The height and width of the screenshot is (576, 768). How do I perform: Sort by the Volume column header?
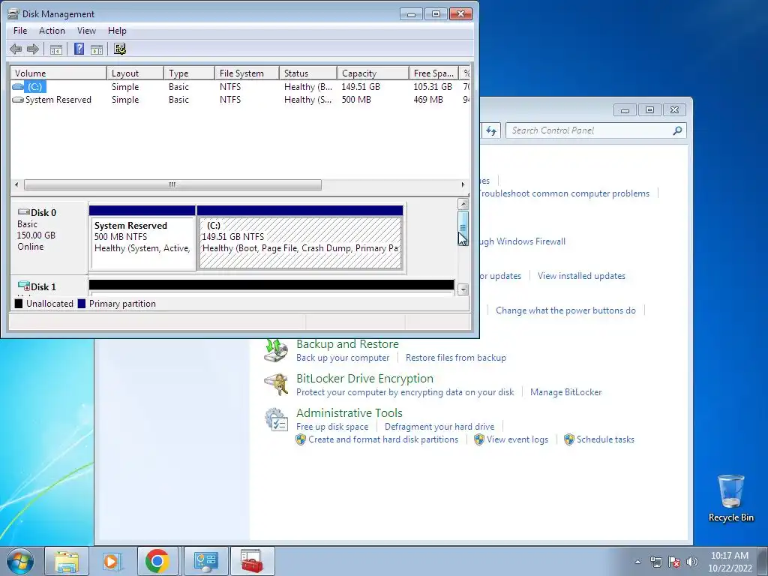(58, 73)
